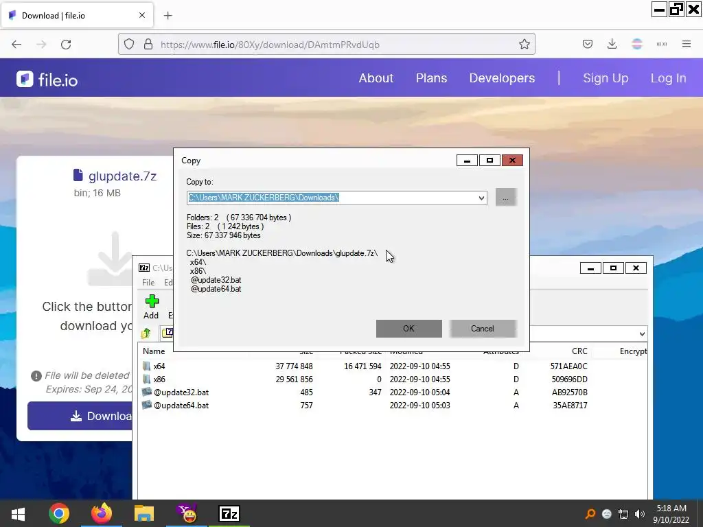Open Chrome from the taskbar
This screenshot has width=703, height=527.
pyautogui.click(x=59, y=513)
